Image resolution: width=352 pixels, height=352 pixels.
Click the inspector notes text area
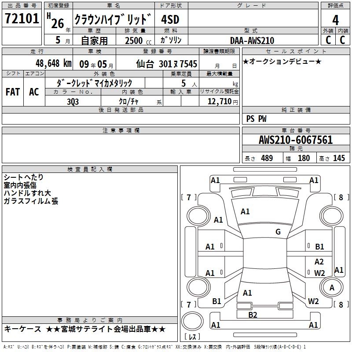point(90,244)
